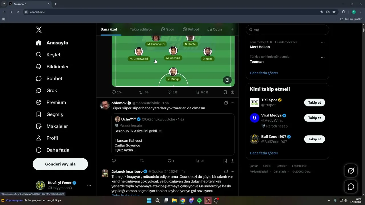
Task: Click the Gönderi yayınla button
Action: click(x=60, y=164)
